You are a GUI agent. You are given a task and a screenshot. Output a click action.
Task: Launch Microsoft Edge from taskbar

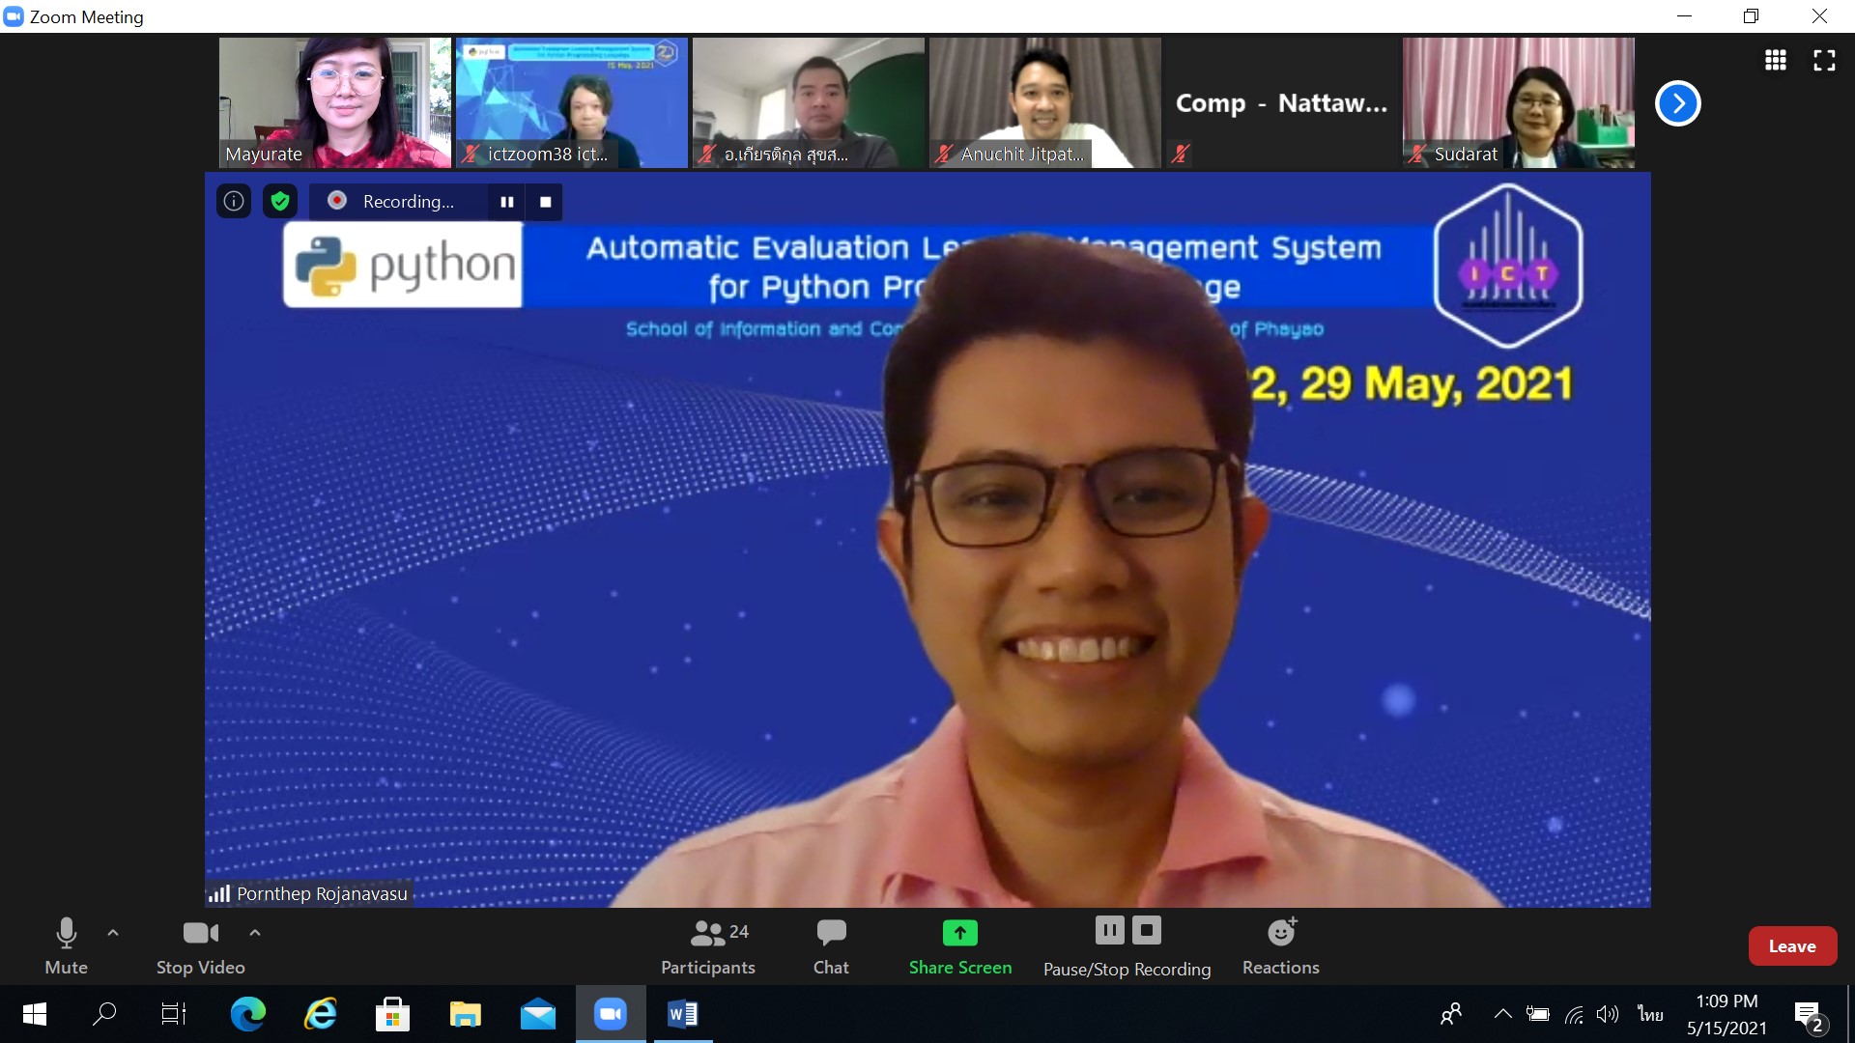click(247, 1014)
